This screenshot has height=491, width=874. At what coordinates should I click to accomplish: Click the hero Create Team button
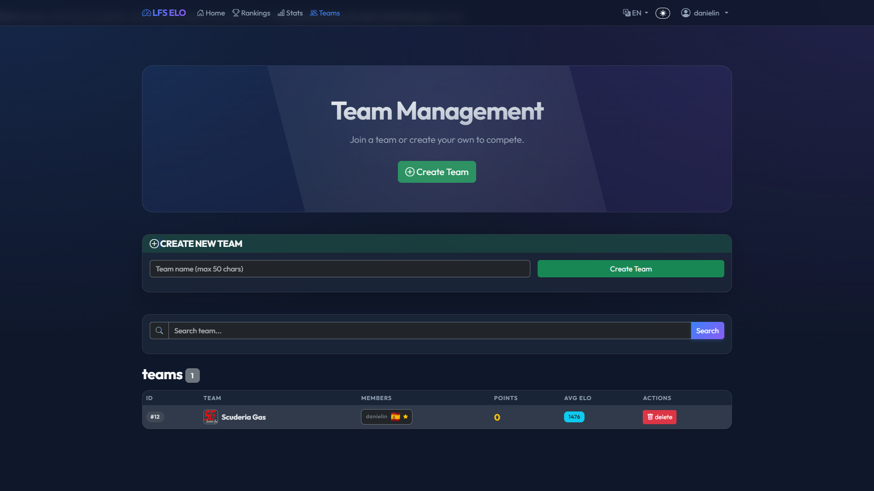pyautogui.click(x=437, y=172)
